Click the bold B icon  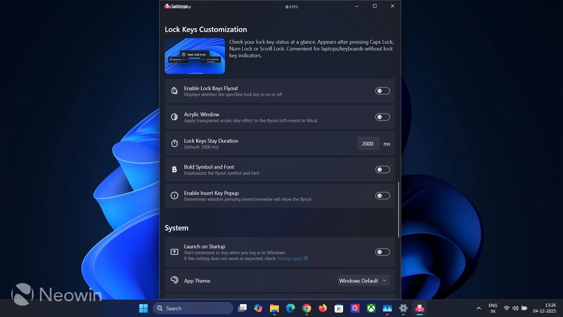(x=174, y=170)
